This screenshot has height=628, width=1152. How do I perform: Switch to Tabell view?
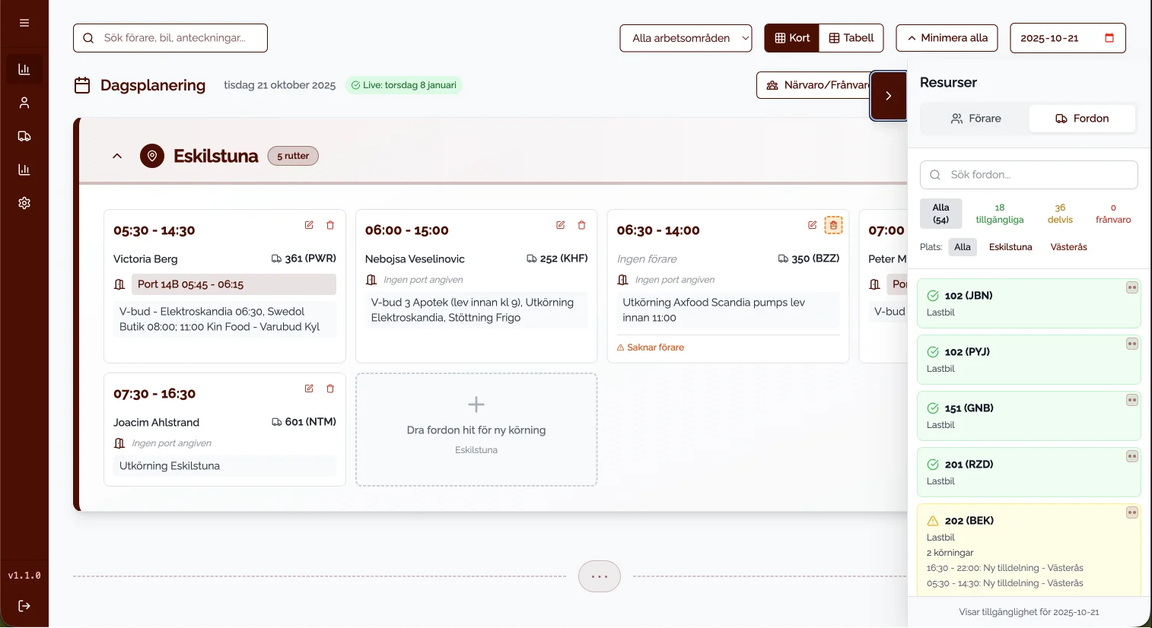click(x=851, y=38)
